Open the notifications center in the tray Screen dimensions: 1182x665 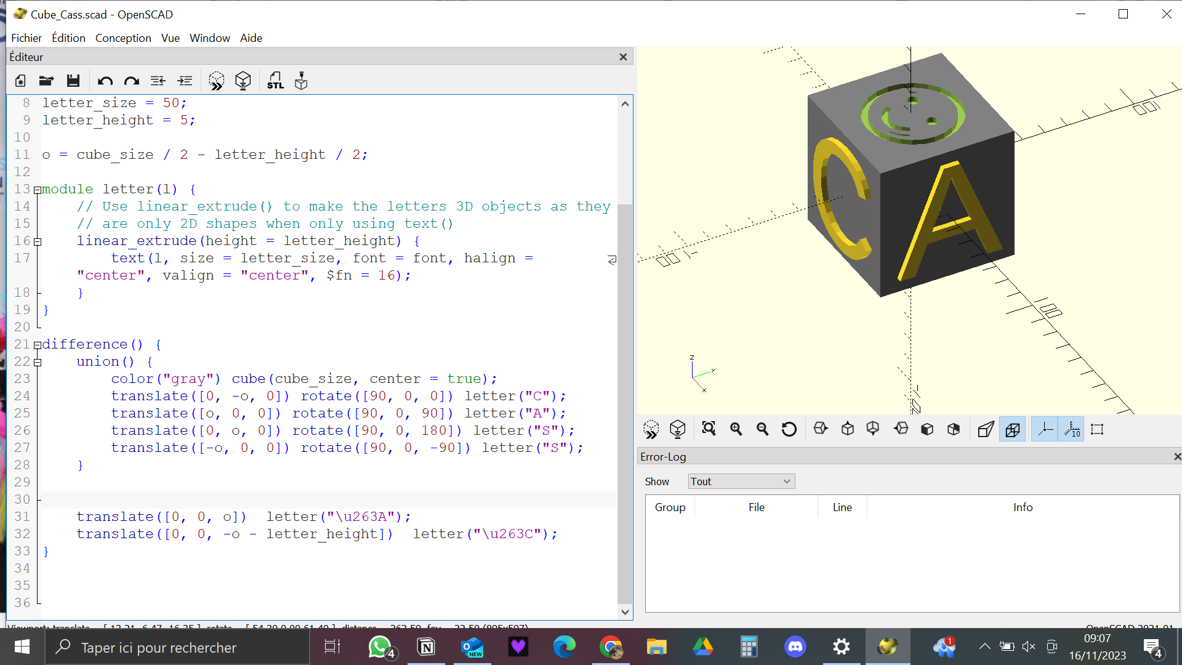point(1153,647)
